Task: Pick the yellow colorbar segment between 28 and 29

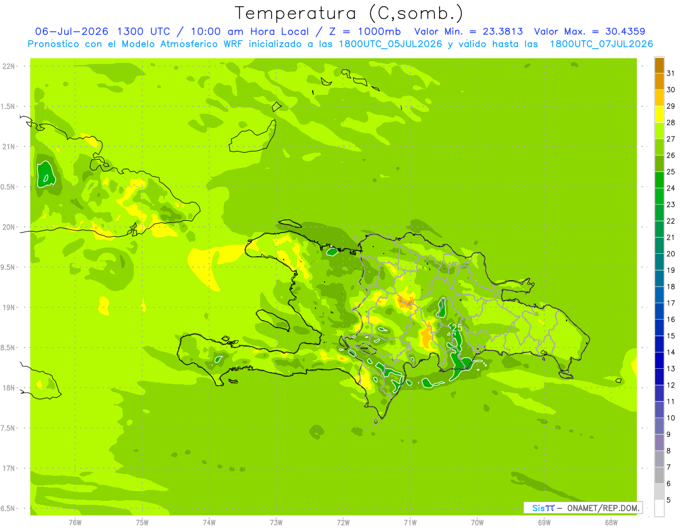Action: coord(659,114)
